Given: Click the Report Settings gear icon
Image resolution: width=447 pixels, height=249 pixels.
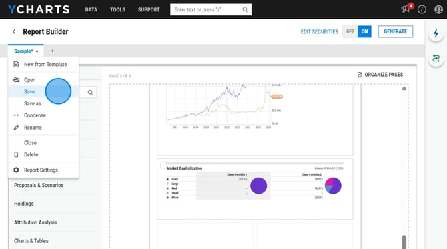Looking at the screenshot, I should pyautogui.click(x=16, y=170).
